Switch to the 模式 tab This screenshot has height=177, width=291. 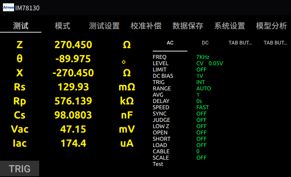62,26
